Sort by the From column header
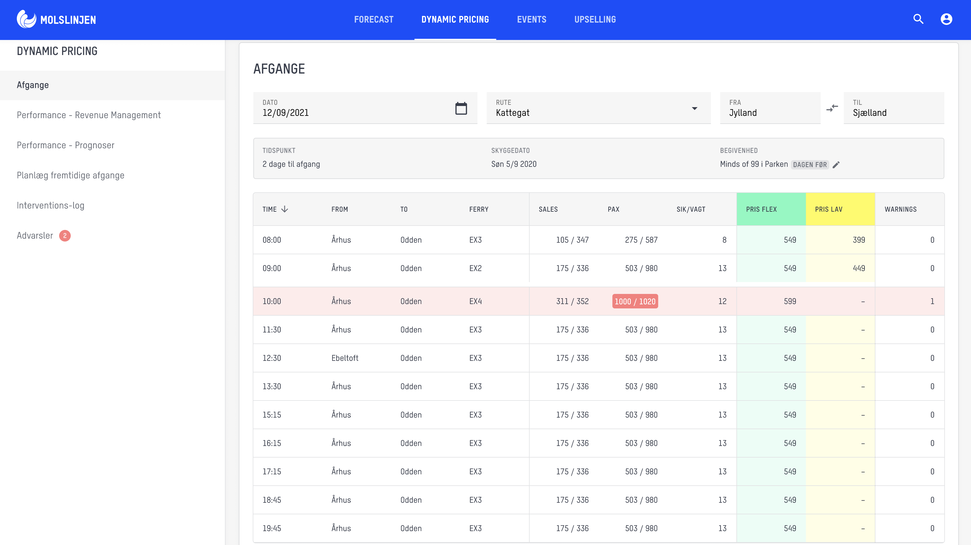The height and width of the screenshot is (545, 971). pyautogui.click(x=340, y=209)
